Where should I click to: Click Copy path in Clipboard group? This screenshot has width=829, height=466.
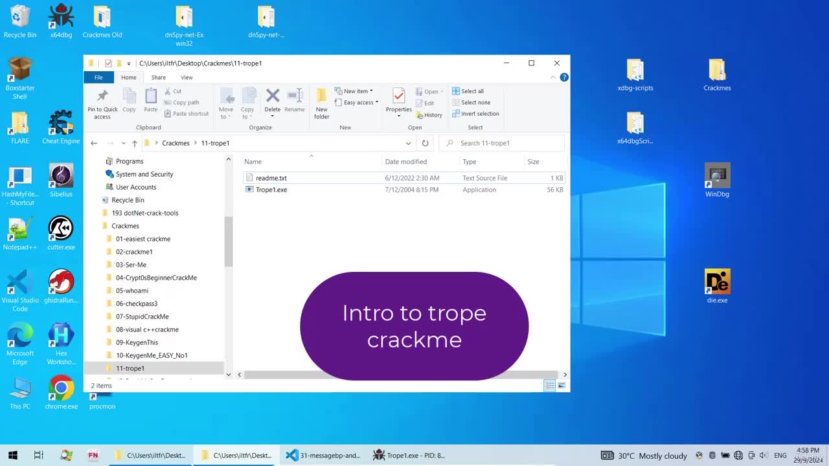coord(181,102)
